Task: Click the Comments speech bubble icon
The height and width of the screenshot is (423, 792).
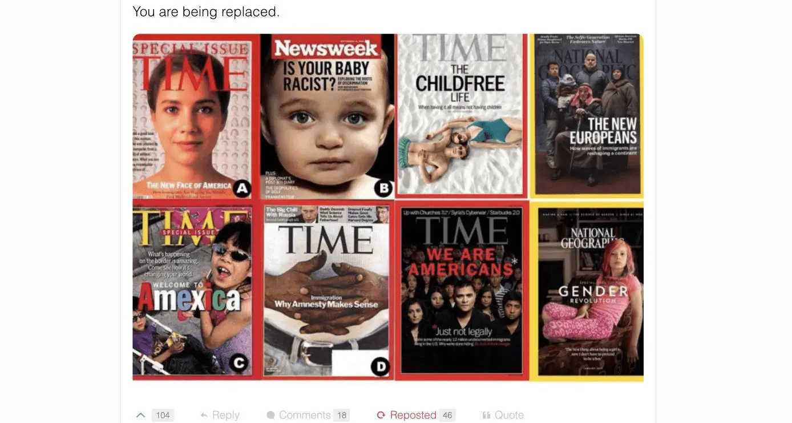Action: click(x=270, y=416)
